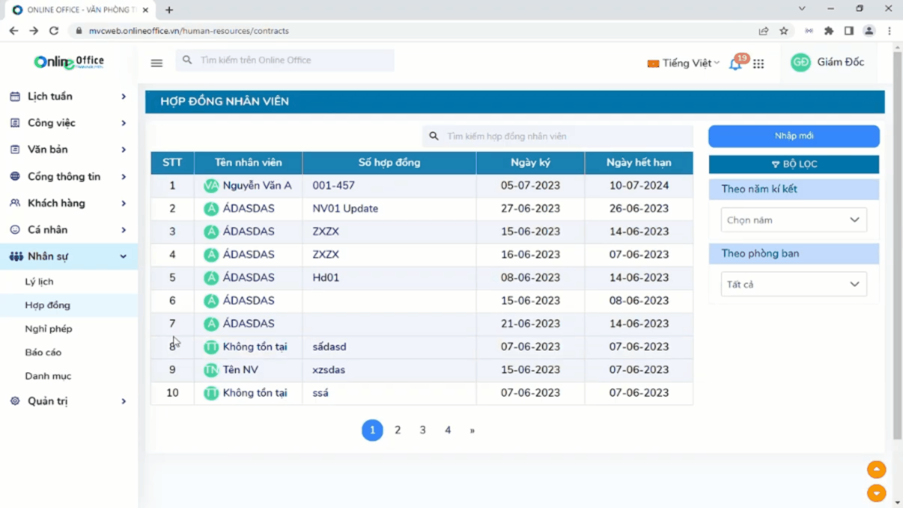The width and height of the screenshot is (903, 508).
Task: Open the apps grid icon
Action: coord(758,63)
